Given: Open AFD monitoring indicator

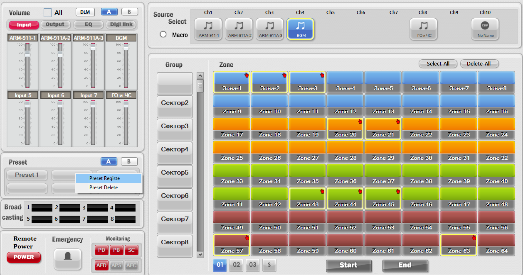Looking at the screenshot, I should pos(101,265).
